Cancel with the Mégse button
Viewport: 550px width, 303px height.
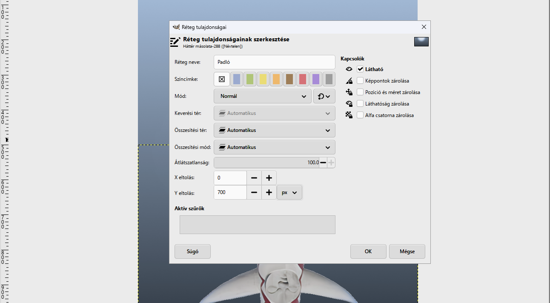pyautogui.click(x=407, y=252)
